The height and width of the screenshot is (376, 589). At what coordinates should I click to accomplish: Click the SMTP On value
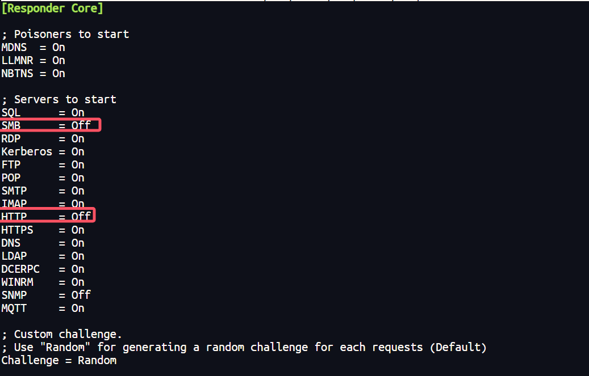(78, 191)
